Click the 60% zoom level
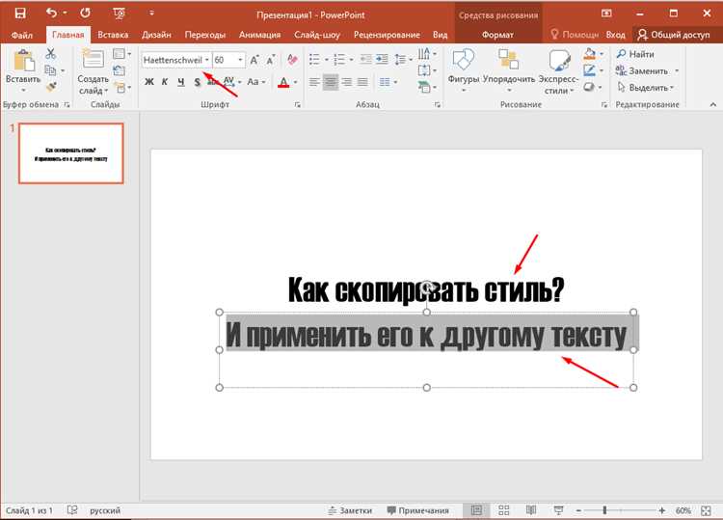The height and width of the screenshot is (520, 723). pyautogui.click(x=683, y=510)
